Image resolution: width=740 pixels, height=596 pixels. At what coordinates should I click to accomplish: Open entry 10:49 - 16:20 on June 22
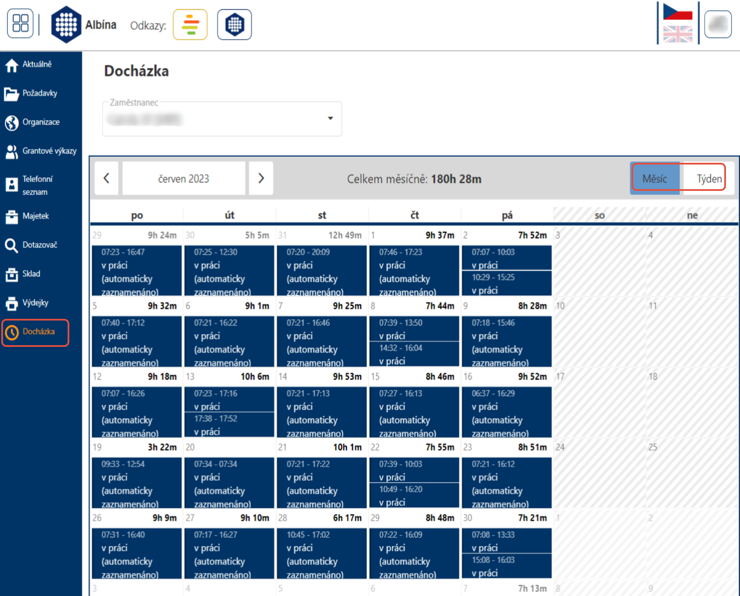[414, 495]
